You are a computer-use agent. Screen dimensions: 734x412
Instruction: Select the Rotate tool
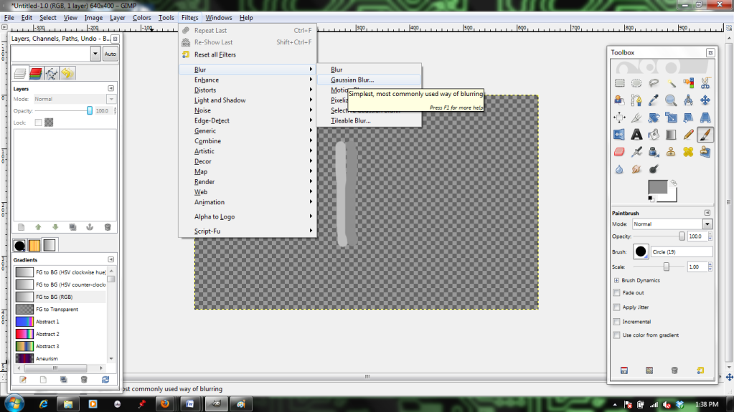654,118
